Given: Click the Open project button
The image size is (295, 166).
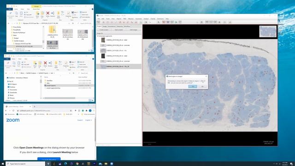Looking at the screenshot, I should [119, 30].
